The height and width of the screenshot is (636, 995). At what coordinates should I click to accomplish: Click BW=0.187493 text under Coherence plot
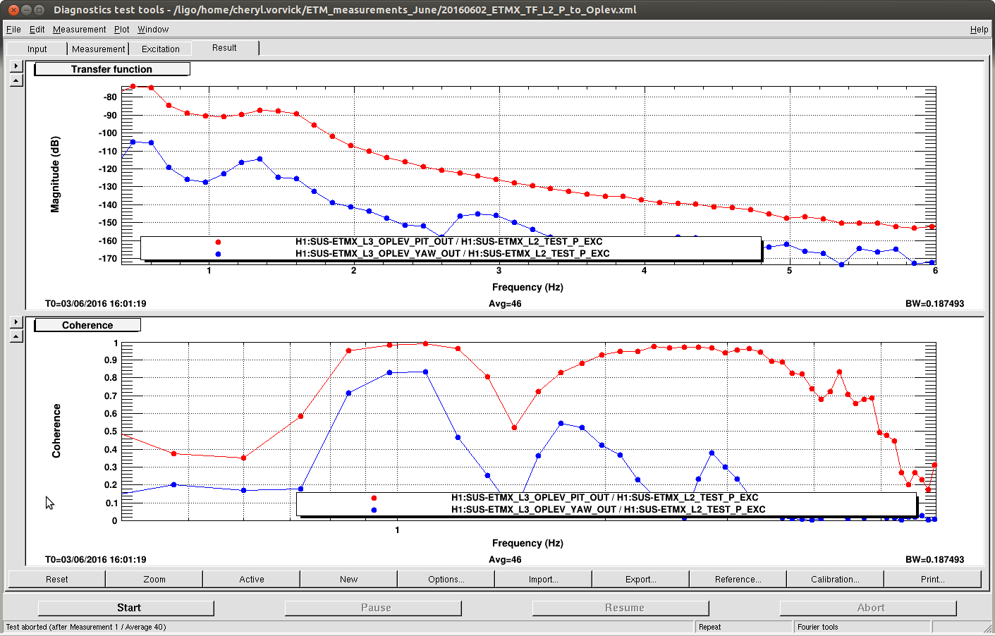coord(934,560)
